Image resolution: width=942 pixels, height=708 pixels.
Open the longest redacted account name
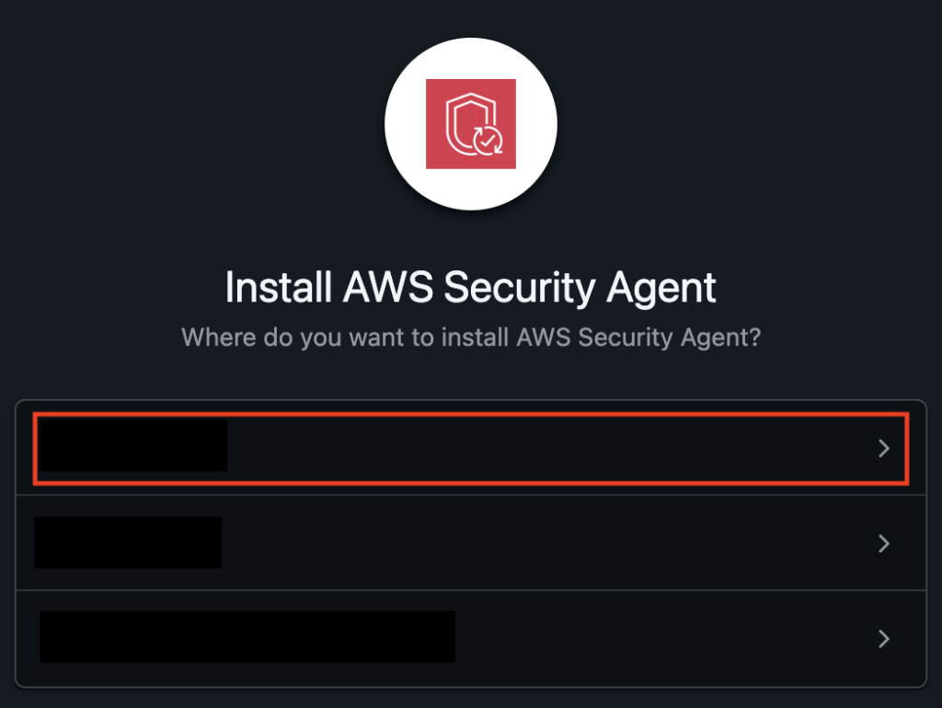click(x=247, y=636)
